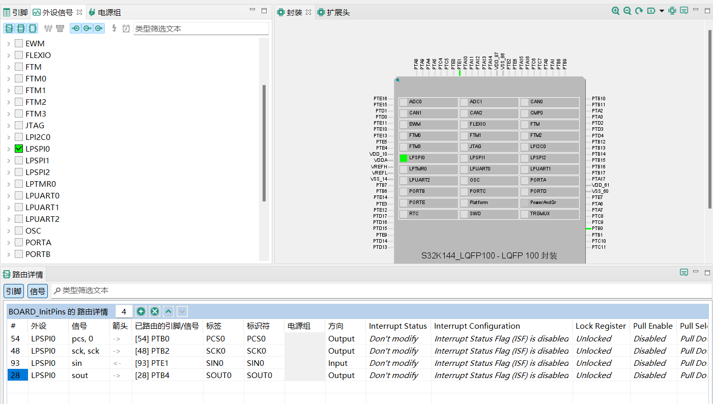Select the 路由详情 tab
This screenshot has width=713, height=404.
(x=23, y=275)
